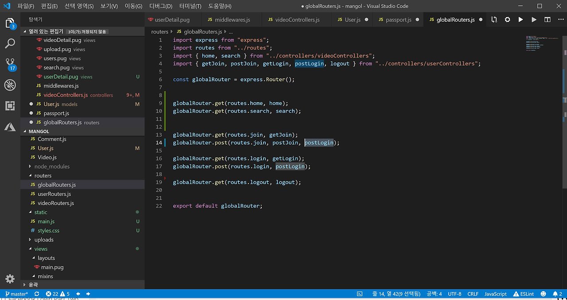The image size is (567, 300).
Task: Open notifications bell in status bar
Action: point(557,294)
